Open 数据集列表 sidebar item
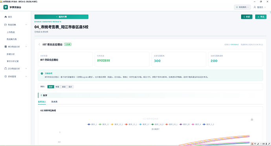 pyautogui.click(x=12, y=39)
